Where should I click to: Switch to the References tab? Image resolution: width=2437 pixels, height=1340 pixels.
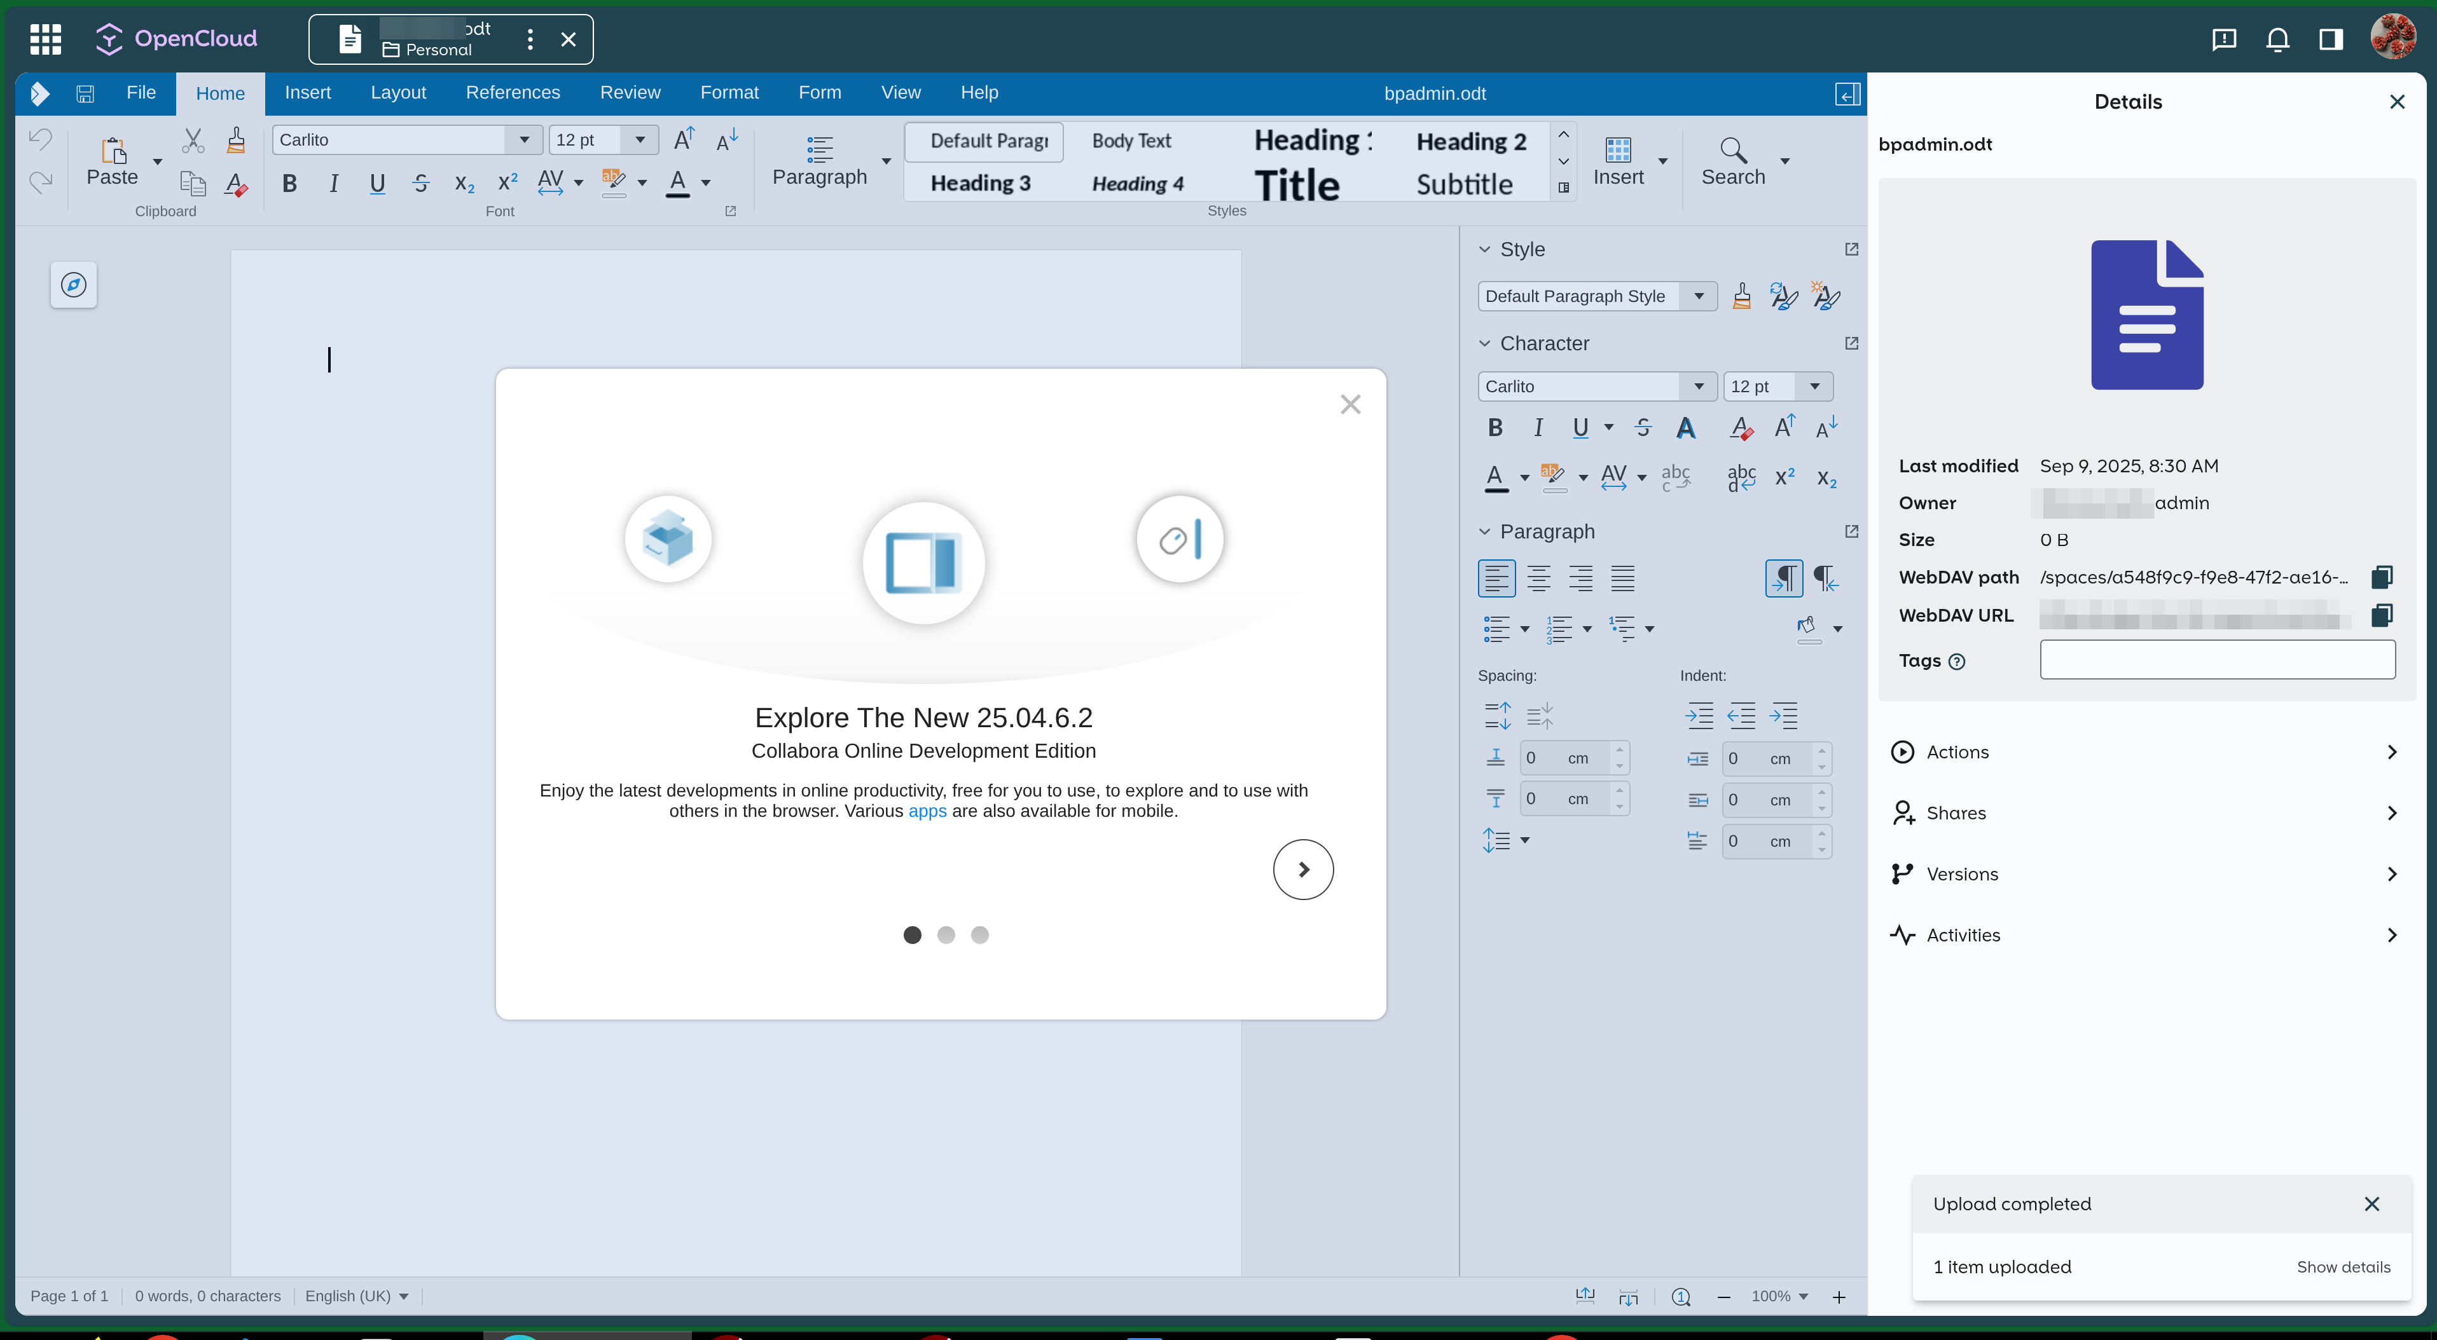(513, 93)
